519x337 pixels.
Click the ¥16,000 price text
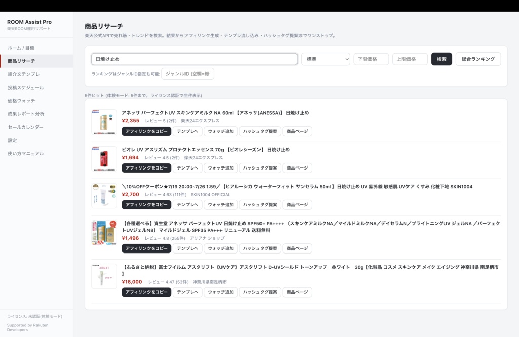coord(132,282)
